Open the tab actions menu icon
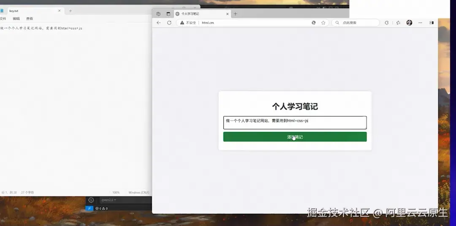Screen dimensions: 456x226 168,14
